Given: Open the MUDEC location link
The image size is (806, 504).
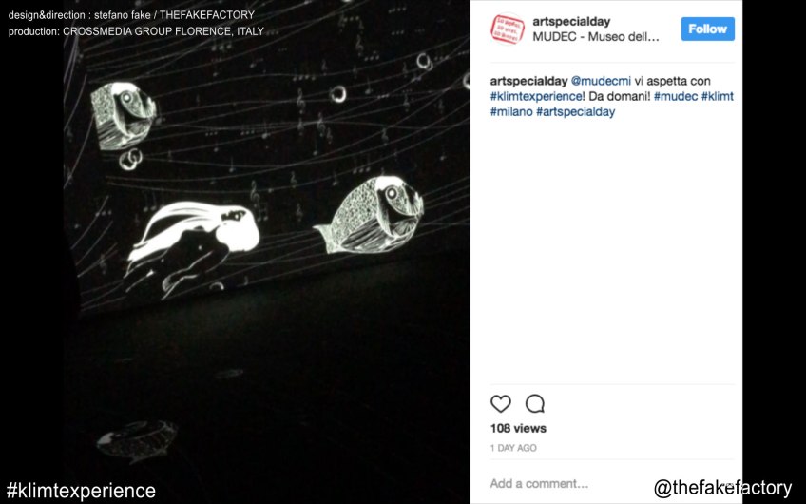Looking at the screenshot, I should (596, 37).
